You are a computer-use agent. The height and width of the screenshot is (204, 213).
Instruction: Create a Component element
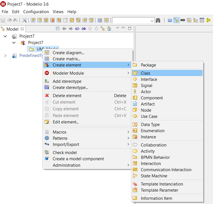tap(167, 98)
